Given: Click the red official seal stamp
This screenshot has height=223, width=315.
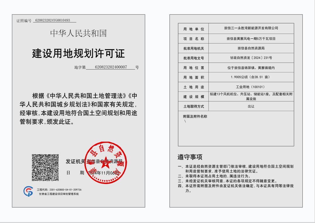Looking at the screenshot, I should click(106, 163).
